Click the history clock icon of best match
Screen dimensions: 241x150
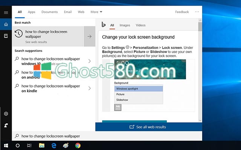point(18,33)
